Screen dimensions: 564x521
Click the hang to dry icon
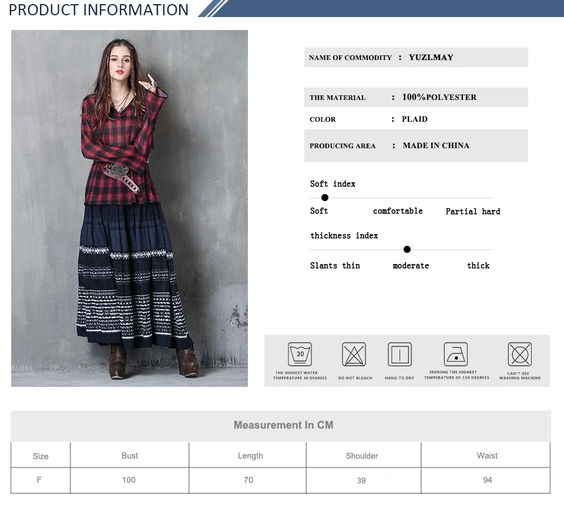[x=399, y=354]
